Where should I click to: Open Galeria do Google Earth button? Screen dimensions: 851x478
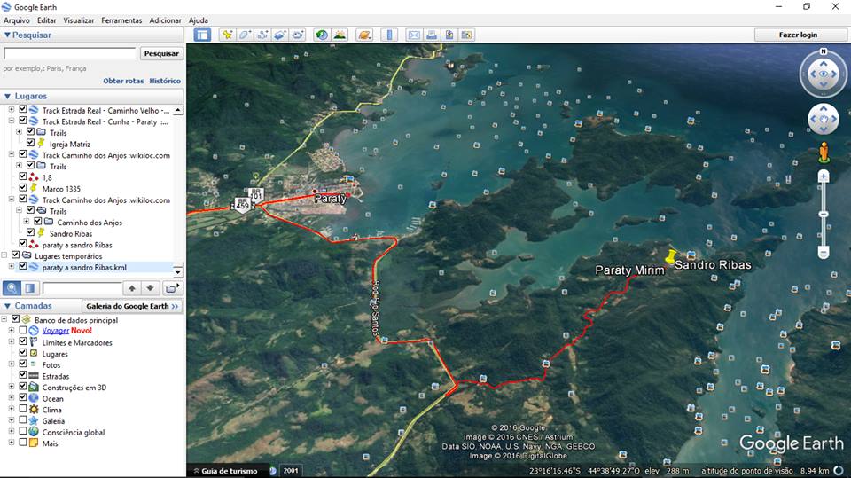click(x=132, y=306)
